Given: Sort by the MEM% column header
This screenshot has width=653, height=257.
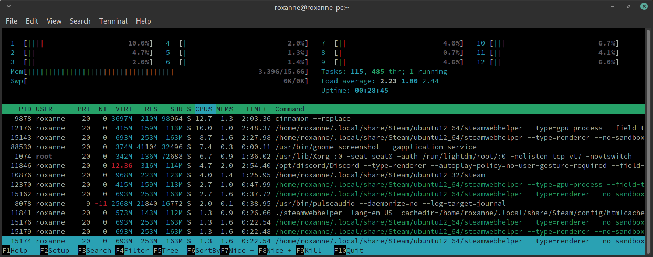Looking at the screenshot, I should [225, 109].
